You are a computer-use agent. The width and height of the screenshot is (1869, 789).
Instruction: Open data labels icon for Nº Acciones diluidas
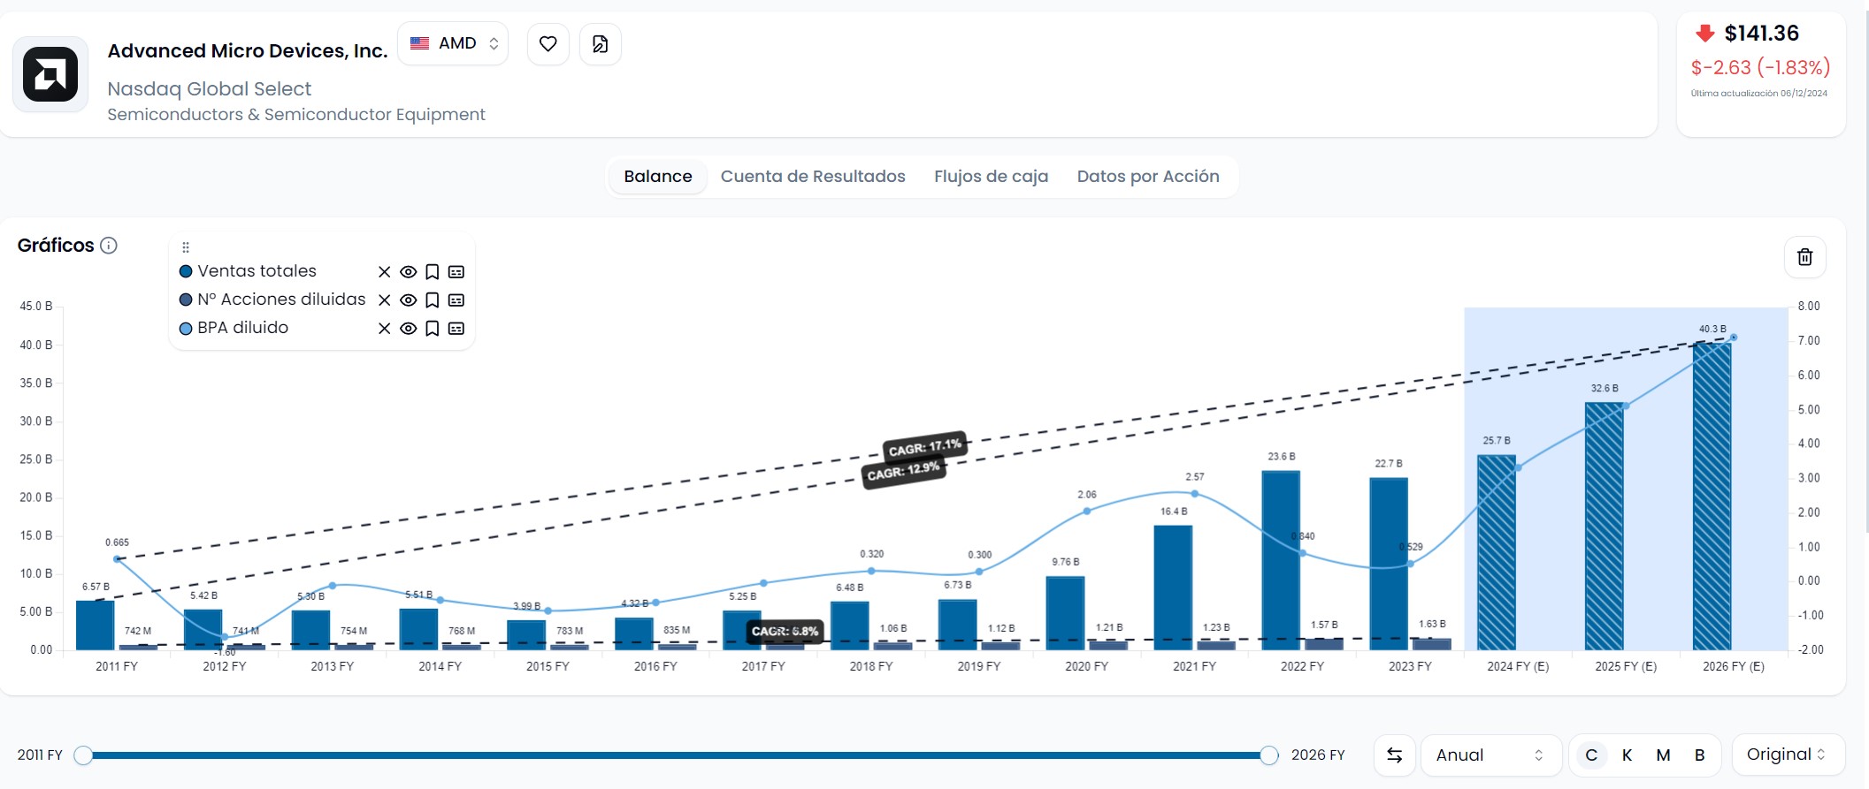click(456, 300)
